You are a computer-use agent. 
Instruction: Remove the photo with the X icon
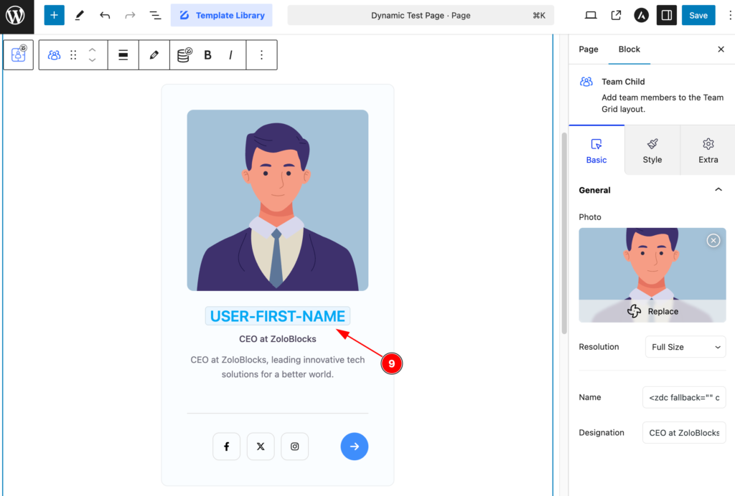(x=713, y=241)
